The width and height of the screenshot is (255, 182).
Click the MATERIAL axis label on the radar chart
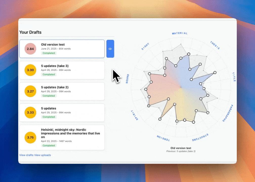point(180,33)
